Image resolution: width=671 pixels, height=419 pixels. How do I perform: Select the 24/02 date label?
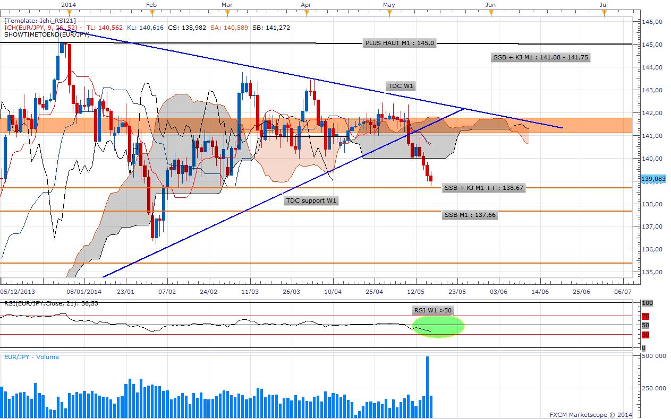[x=209, y=291]
